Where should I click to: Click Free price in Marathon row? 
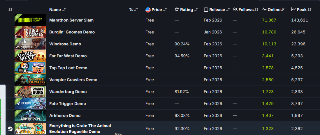pyautogui.click(x=150, y=20)
